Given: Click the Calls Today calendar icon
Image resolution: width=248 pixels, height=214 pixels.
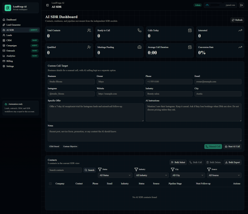Looking at the screenshot, I should pyautogui.click(x=190, y=30).
